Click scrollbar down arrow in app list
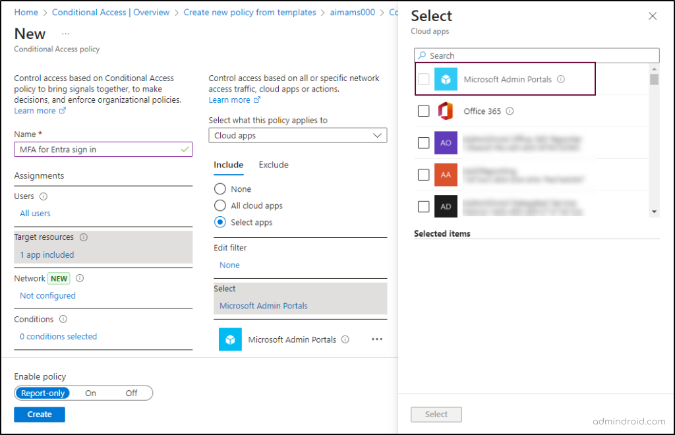 coord(654,212)
